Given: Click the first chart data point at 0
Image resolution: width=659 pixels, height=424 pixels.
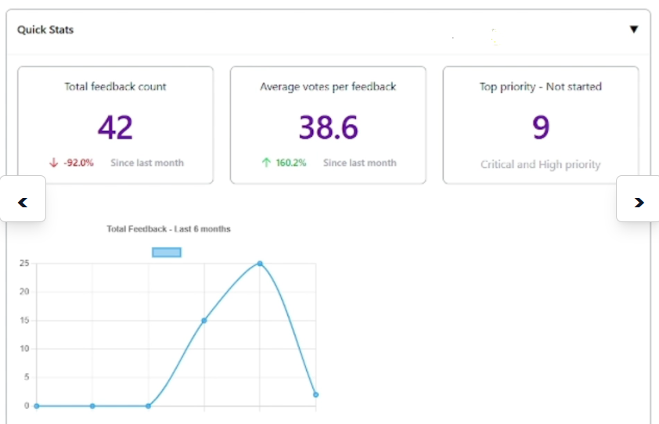Looking at the screenshot, I should [37, 406].
